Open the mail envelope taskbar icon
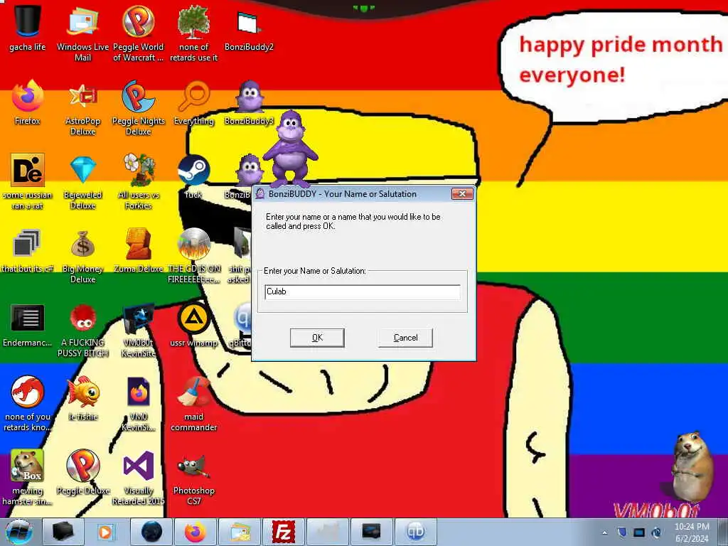 point(240,532)
